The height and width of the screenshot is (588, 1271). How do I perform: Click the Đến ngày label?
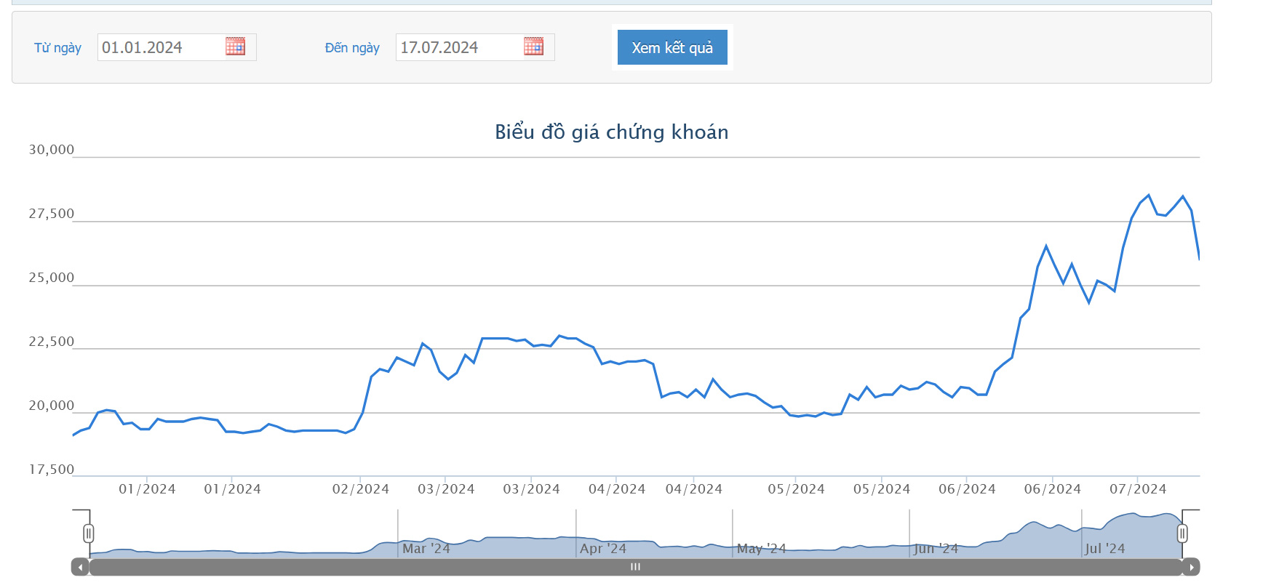point(352,48)
